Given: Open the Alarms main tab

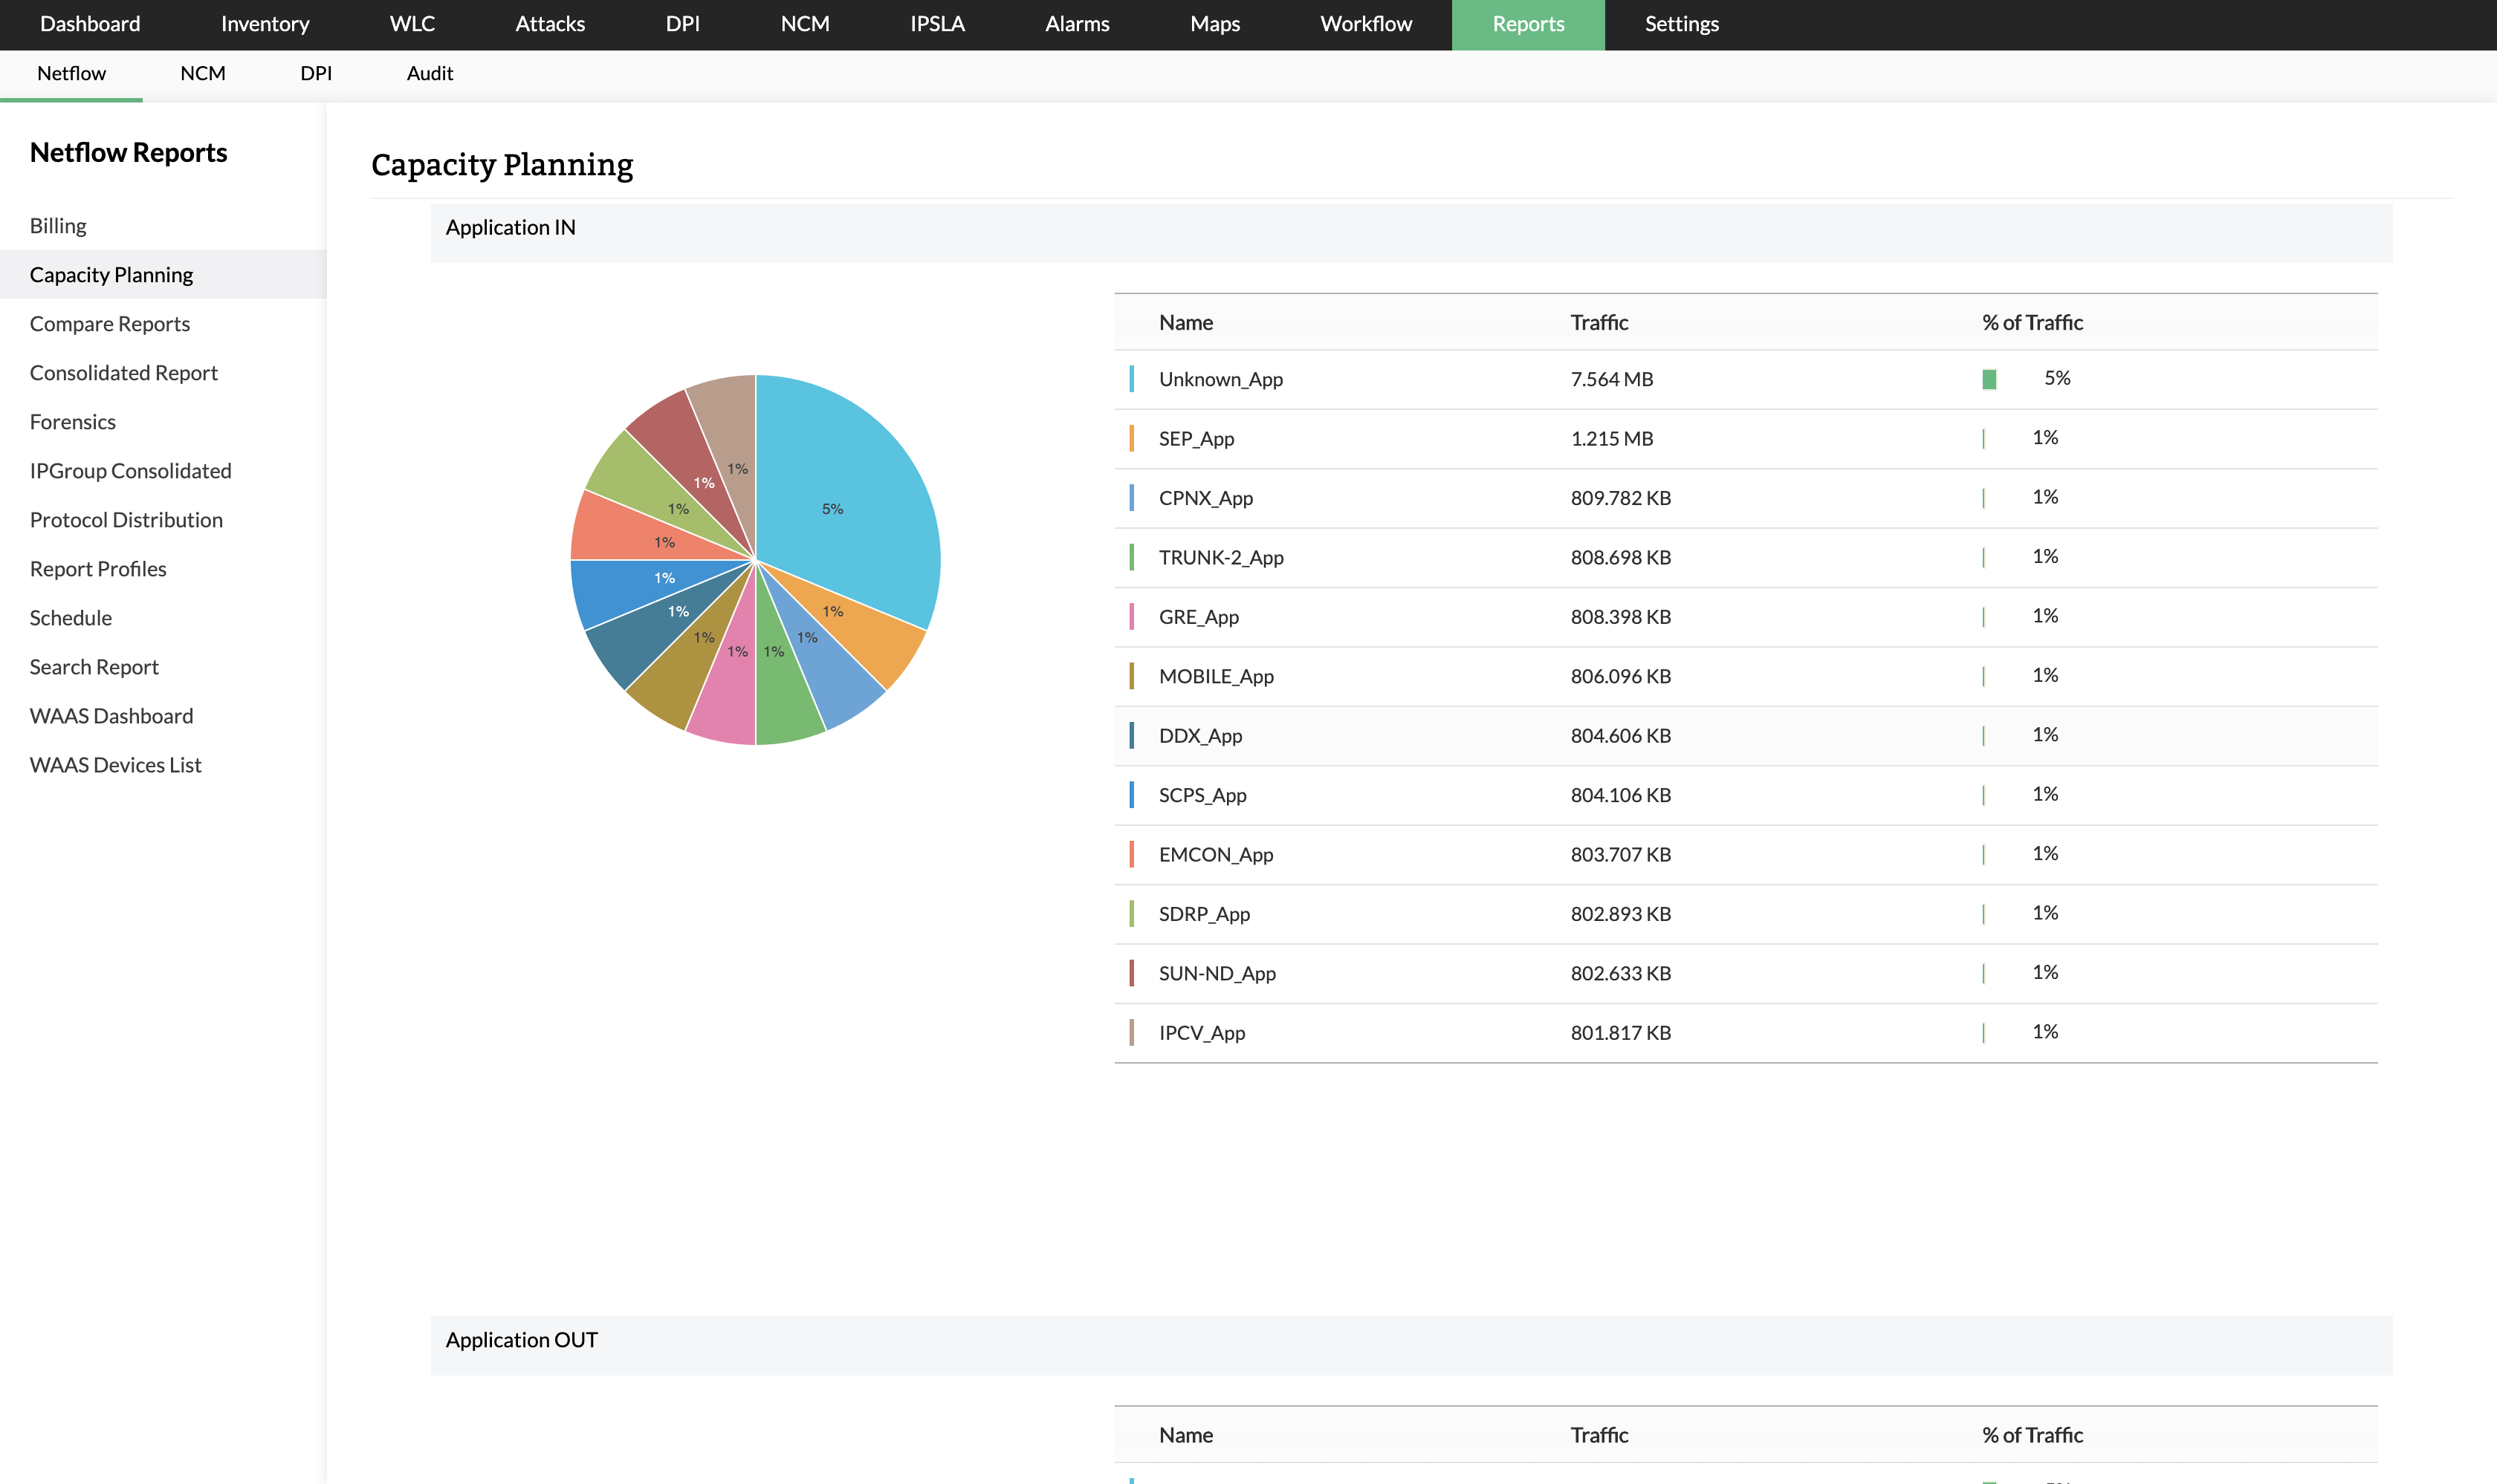Looking at the screenshot, I should pos(1076,24).
